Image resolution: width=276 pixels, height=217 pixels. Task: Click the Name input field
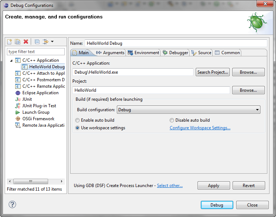[x=176, y=43]
